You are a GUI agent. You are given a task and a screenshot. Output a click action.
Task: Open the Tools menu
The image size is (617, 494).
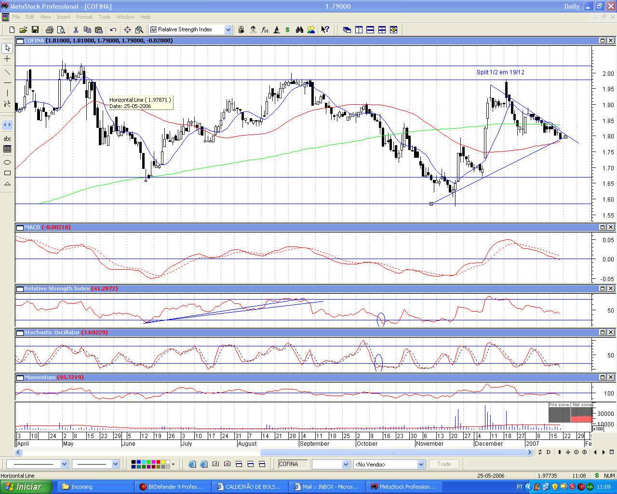pos(105,17)
